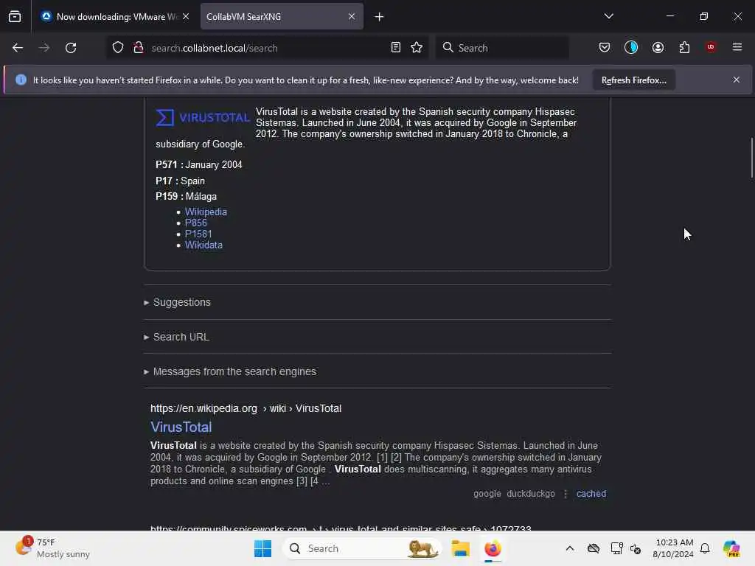Click P159 : Málaga text
Image resolution: width=755 pixels, height=566 pixels.
(186, 196)
